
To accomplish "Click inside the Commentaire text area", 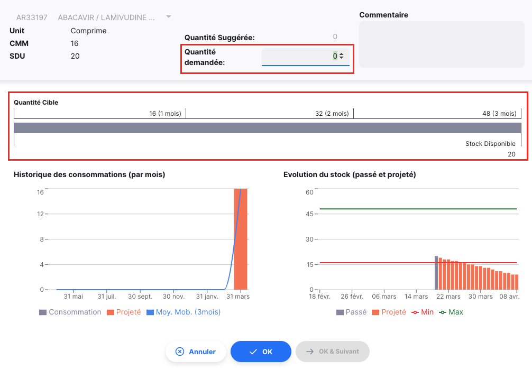I will point(442,44).
